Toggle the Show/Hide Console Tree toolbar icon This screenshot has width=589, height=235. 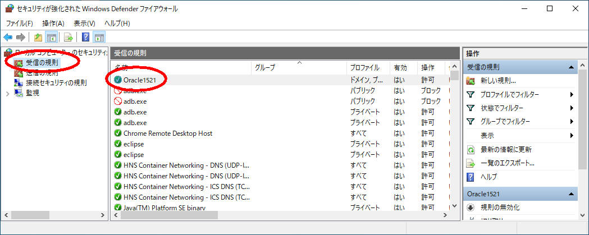(x=51, y=38)
